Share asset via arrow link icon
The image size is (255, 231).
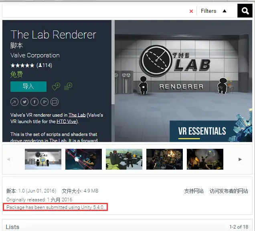[x=14, y=102]
